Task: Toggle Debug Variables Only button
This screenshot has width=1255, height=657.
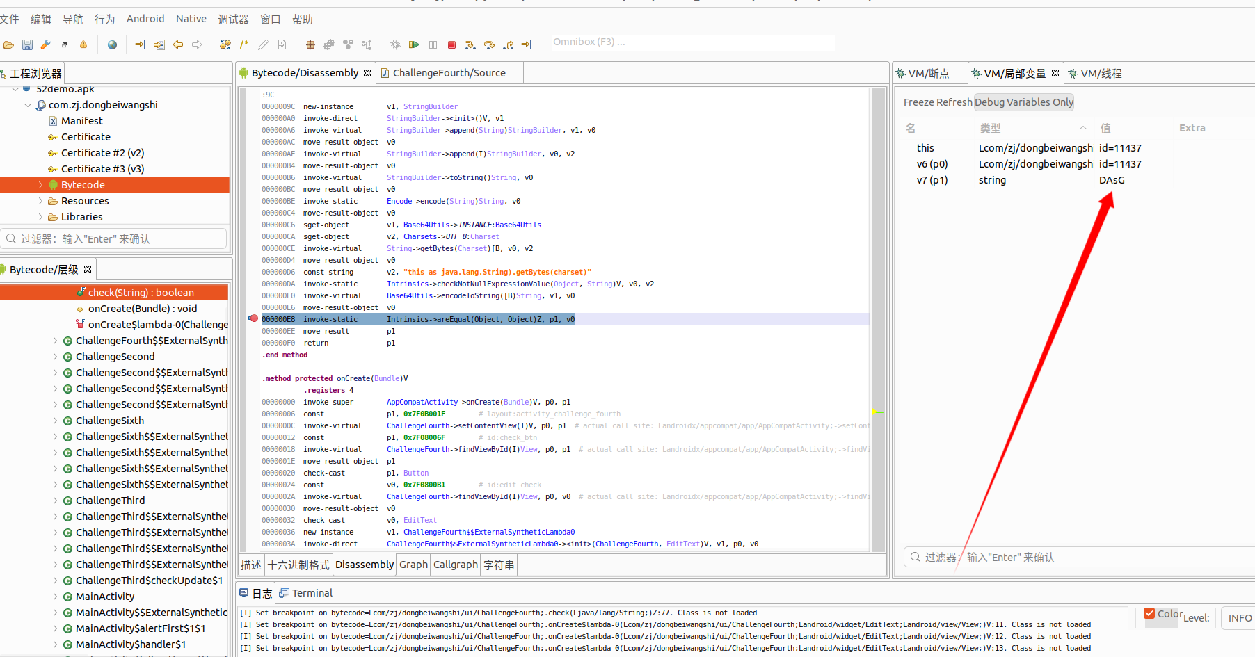Action: pyautogui.click(x=1024, y=102)
